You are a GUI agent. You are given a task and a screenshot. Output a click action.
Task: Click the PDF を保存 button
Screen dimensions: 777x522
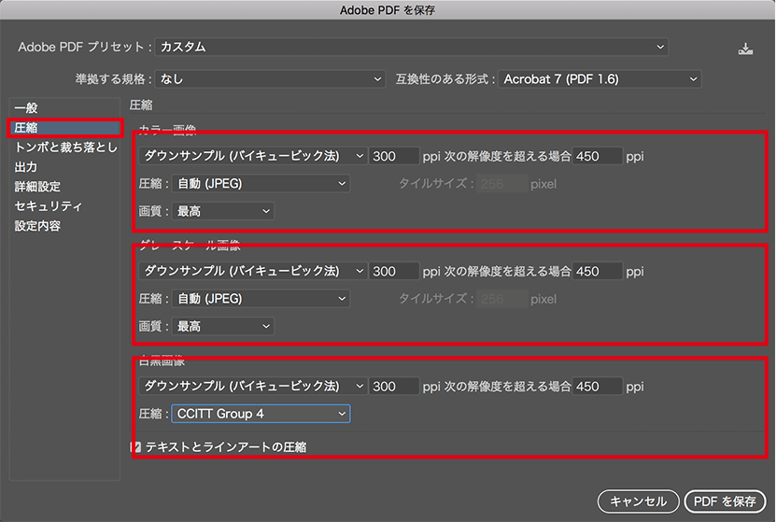click(725, 501)
